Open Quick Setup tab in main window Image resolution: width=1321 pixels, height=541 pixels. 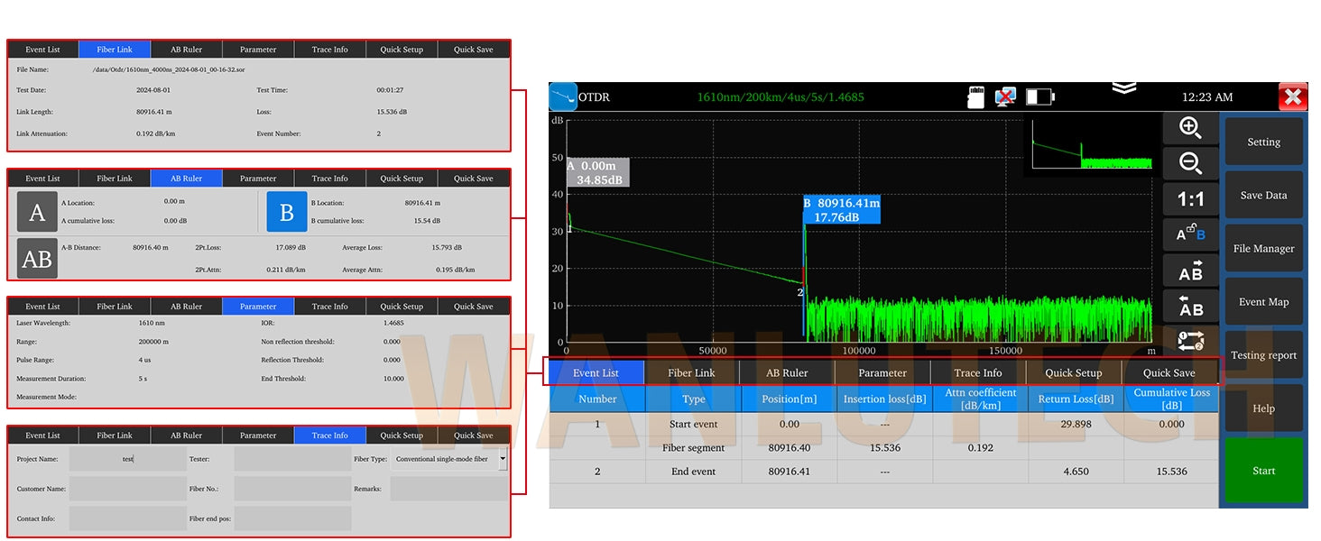coord(1074,372)
